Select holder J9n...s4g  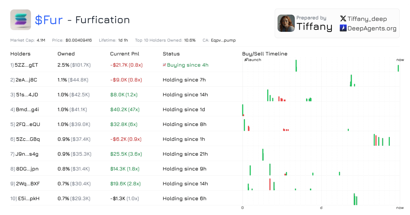27,154
